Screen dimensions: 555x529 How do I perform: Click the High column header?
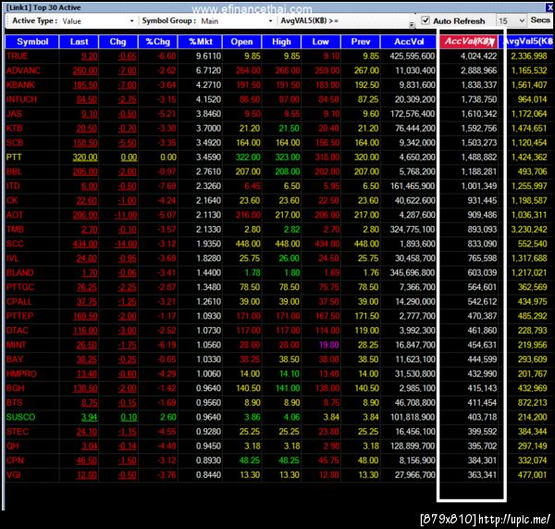click(x=281, y=42)
